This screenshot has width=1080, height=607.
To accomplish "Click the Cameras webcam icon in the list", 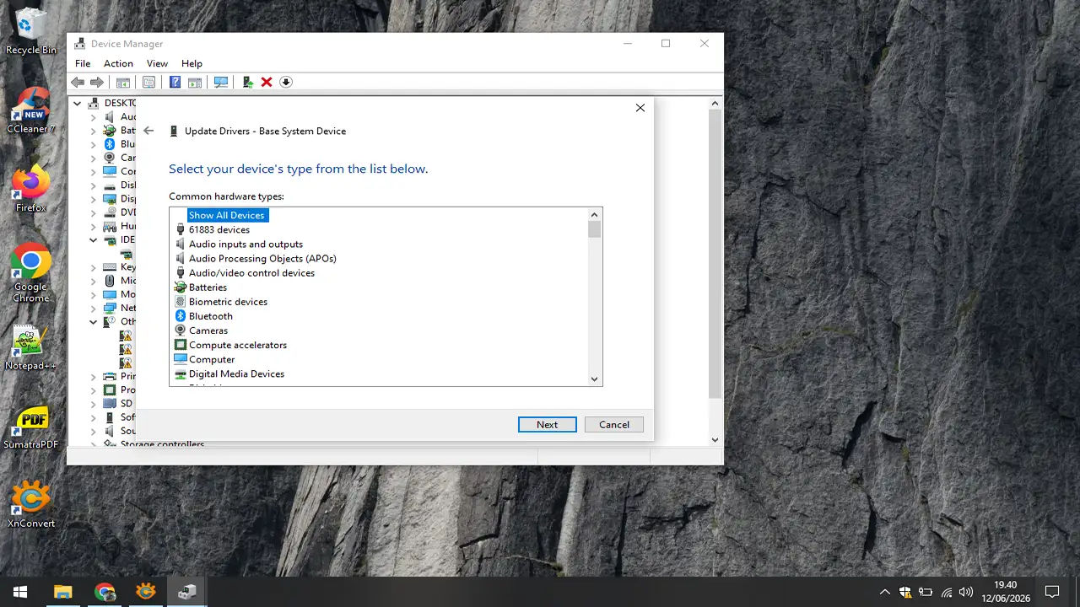I will click(180, 330).
